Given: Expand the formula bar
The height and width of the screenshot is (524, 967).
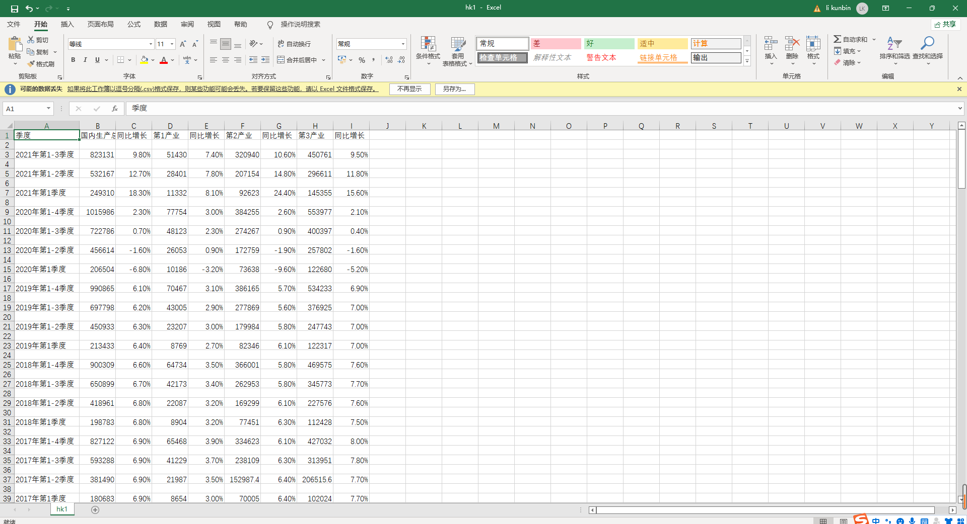Looking at the screenshot, I should point(960,109).
